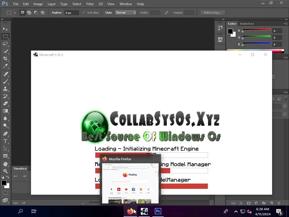This screenshot has width=289, height=217.
Task: Go to first frame in Timeline
Action: (16, 176)
